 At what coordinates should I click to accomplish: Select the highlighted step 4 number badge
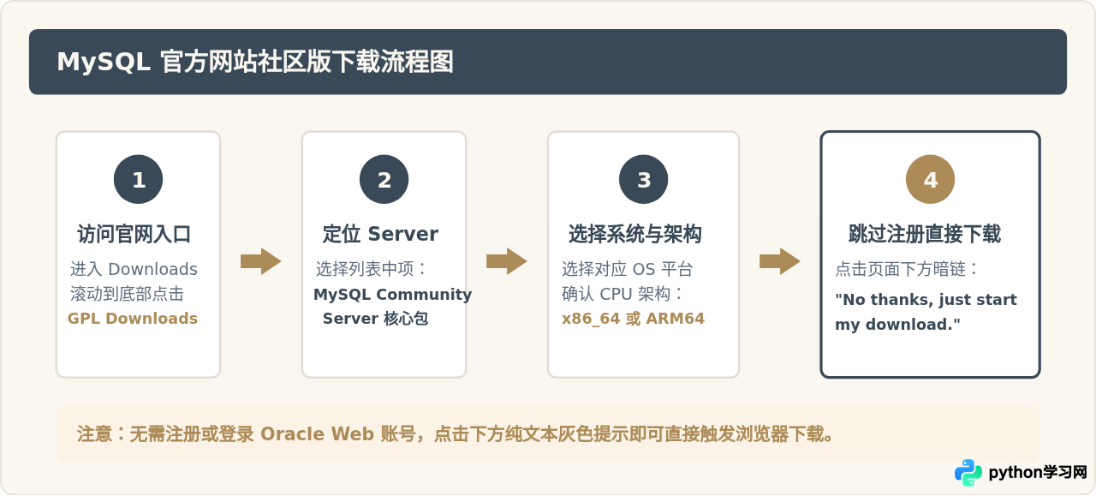[930, 180]
